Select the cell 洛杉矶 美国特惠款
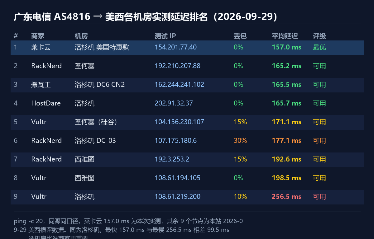 tap(102, 47)
